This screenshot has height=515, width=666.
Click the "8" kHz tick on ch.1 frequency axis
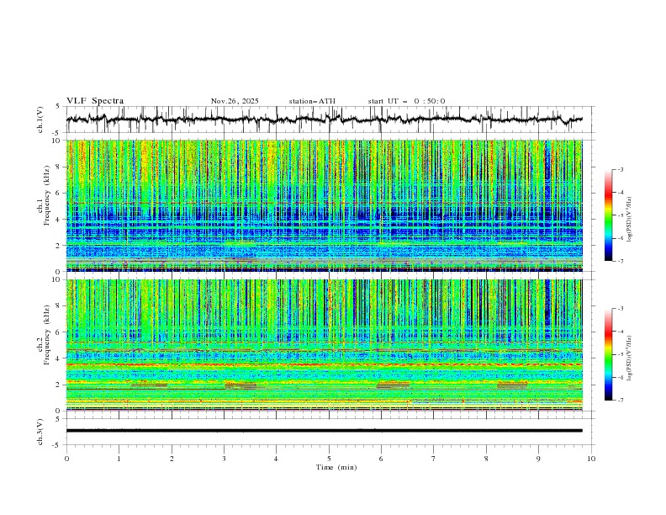[x=60, y=167]
